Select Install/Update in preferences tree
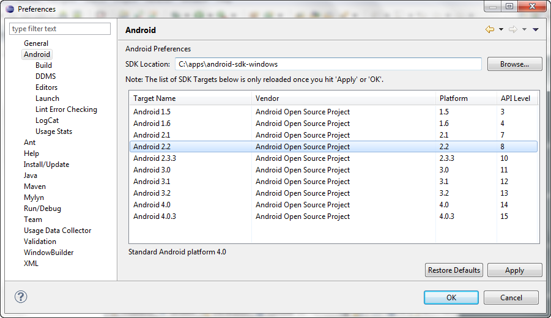Image resolution: width=551 pixels, height=318 pixels. [46, 165]
